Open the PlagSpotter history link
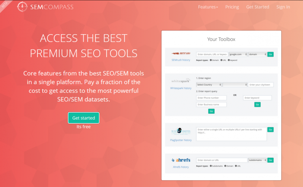This screenshot has width=303, height=187. pos(180,140)
